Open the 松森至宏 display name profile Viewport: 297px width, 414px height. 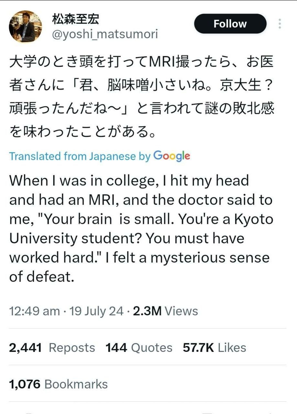coord(75,19)
